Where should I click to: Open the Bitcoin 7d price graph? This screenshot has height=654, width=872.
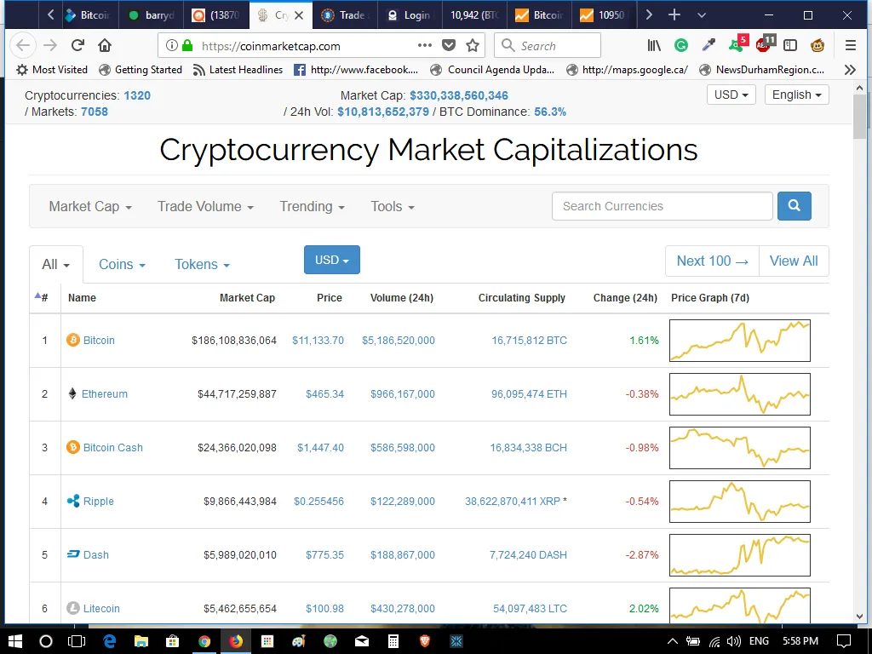pos(740,341)
